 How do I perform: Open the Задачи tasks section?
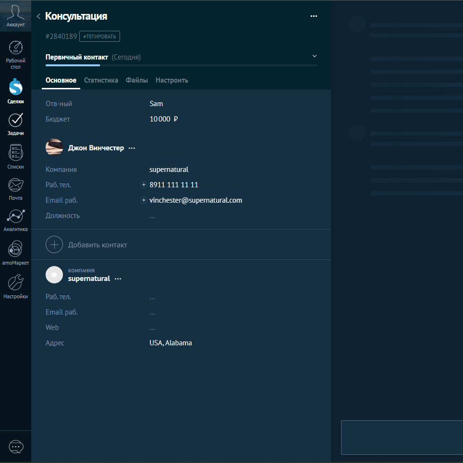[x=15, y=124]
